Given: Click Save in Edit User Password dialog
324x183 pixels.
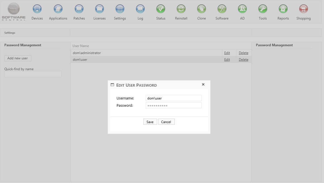Looking at the screenshot, I should (x=150, y=122).
